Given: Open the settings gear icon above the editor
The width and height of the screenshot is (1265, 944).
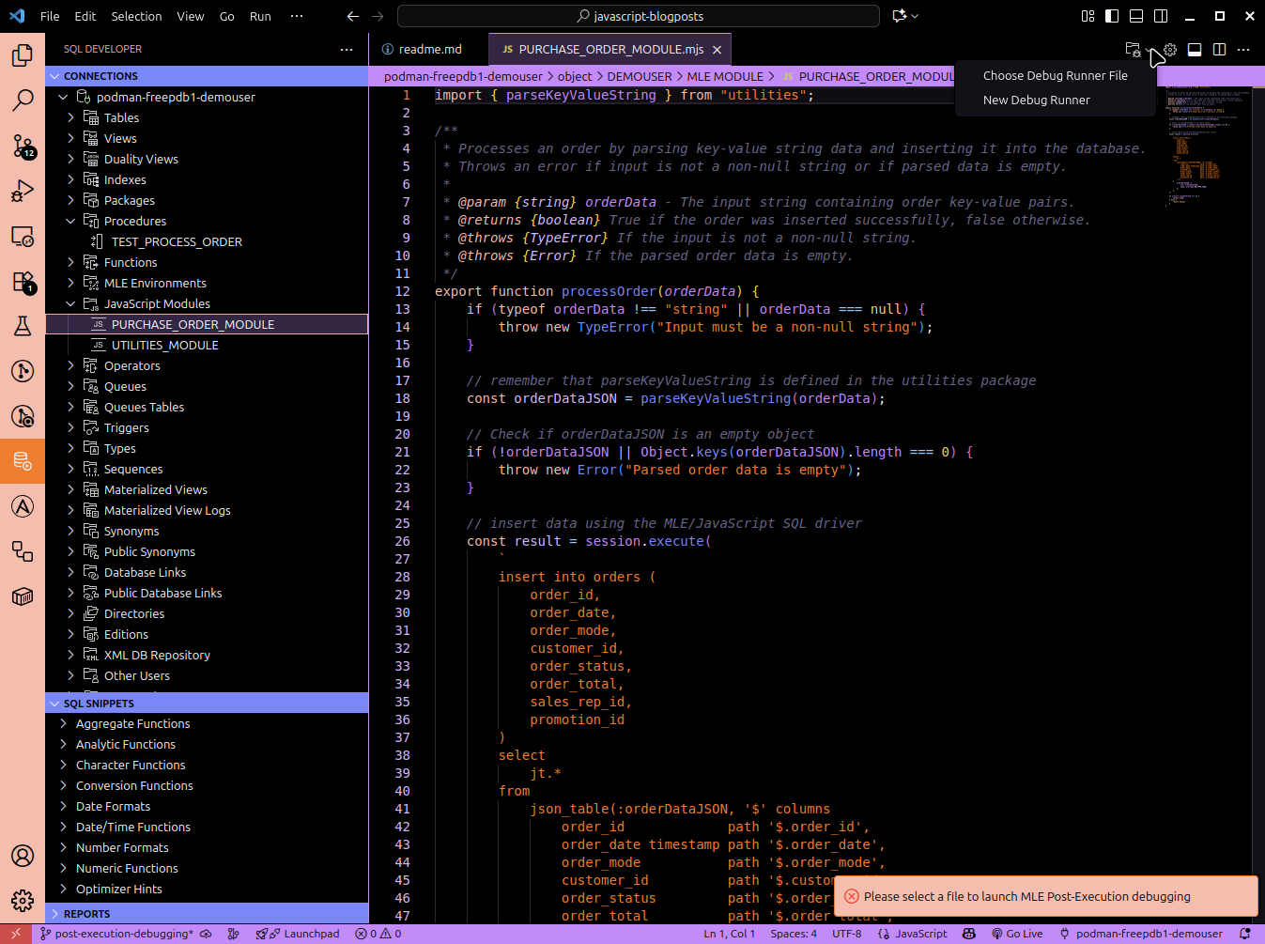Looking at the screenshot, I should [1169, 49].
